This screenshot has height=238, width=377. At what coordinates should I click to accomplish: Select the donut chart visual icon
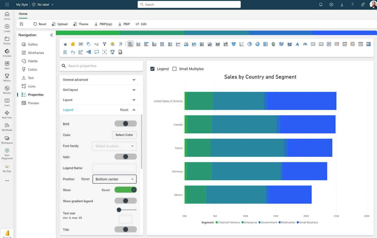click(x=257, y=44)
